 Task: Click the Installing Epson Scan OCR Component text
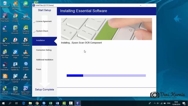[x=81, y=43]
